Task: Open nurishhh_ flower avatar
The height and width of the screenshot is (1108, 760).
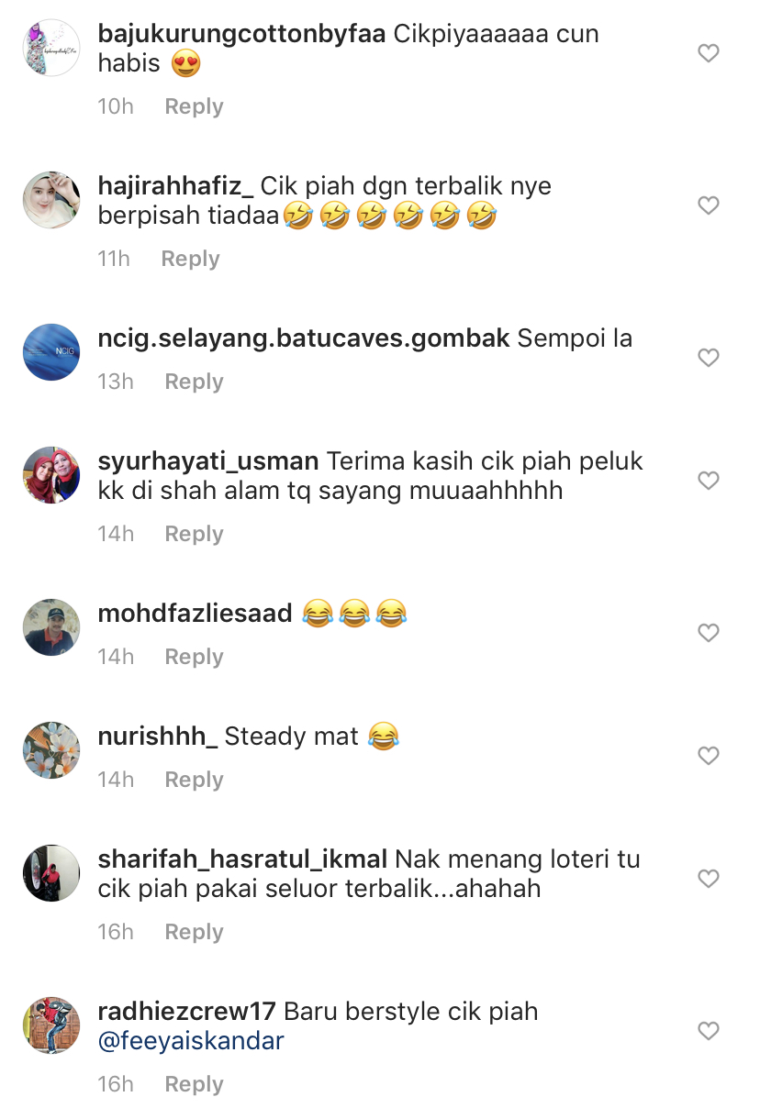Action: pyautogui.click(x=51, y=750)
